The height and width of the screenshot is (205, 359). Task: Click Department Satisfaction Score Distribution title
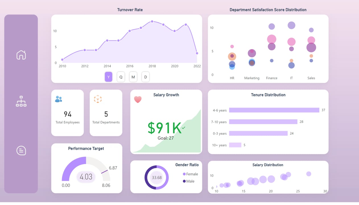coord(268,10)
